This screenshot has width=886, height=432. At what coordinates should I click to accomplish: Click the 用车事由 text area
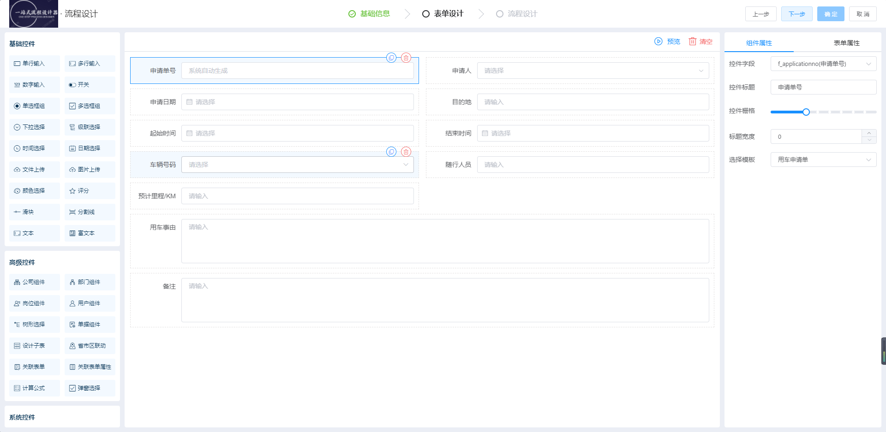coord(445,241)
